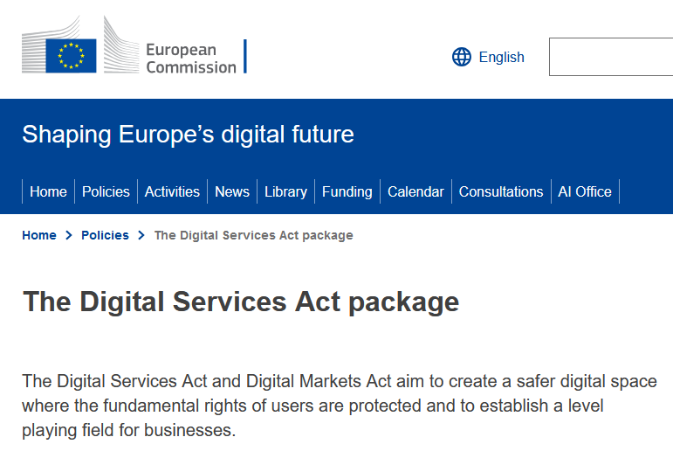
Task: Click the Digital Services Act package heading
Action: click(241, 302)
